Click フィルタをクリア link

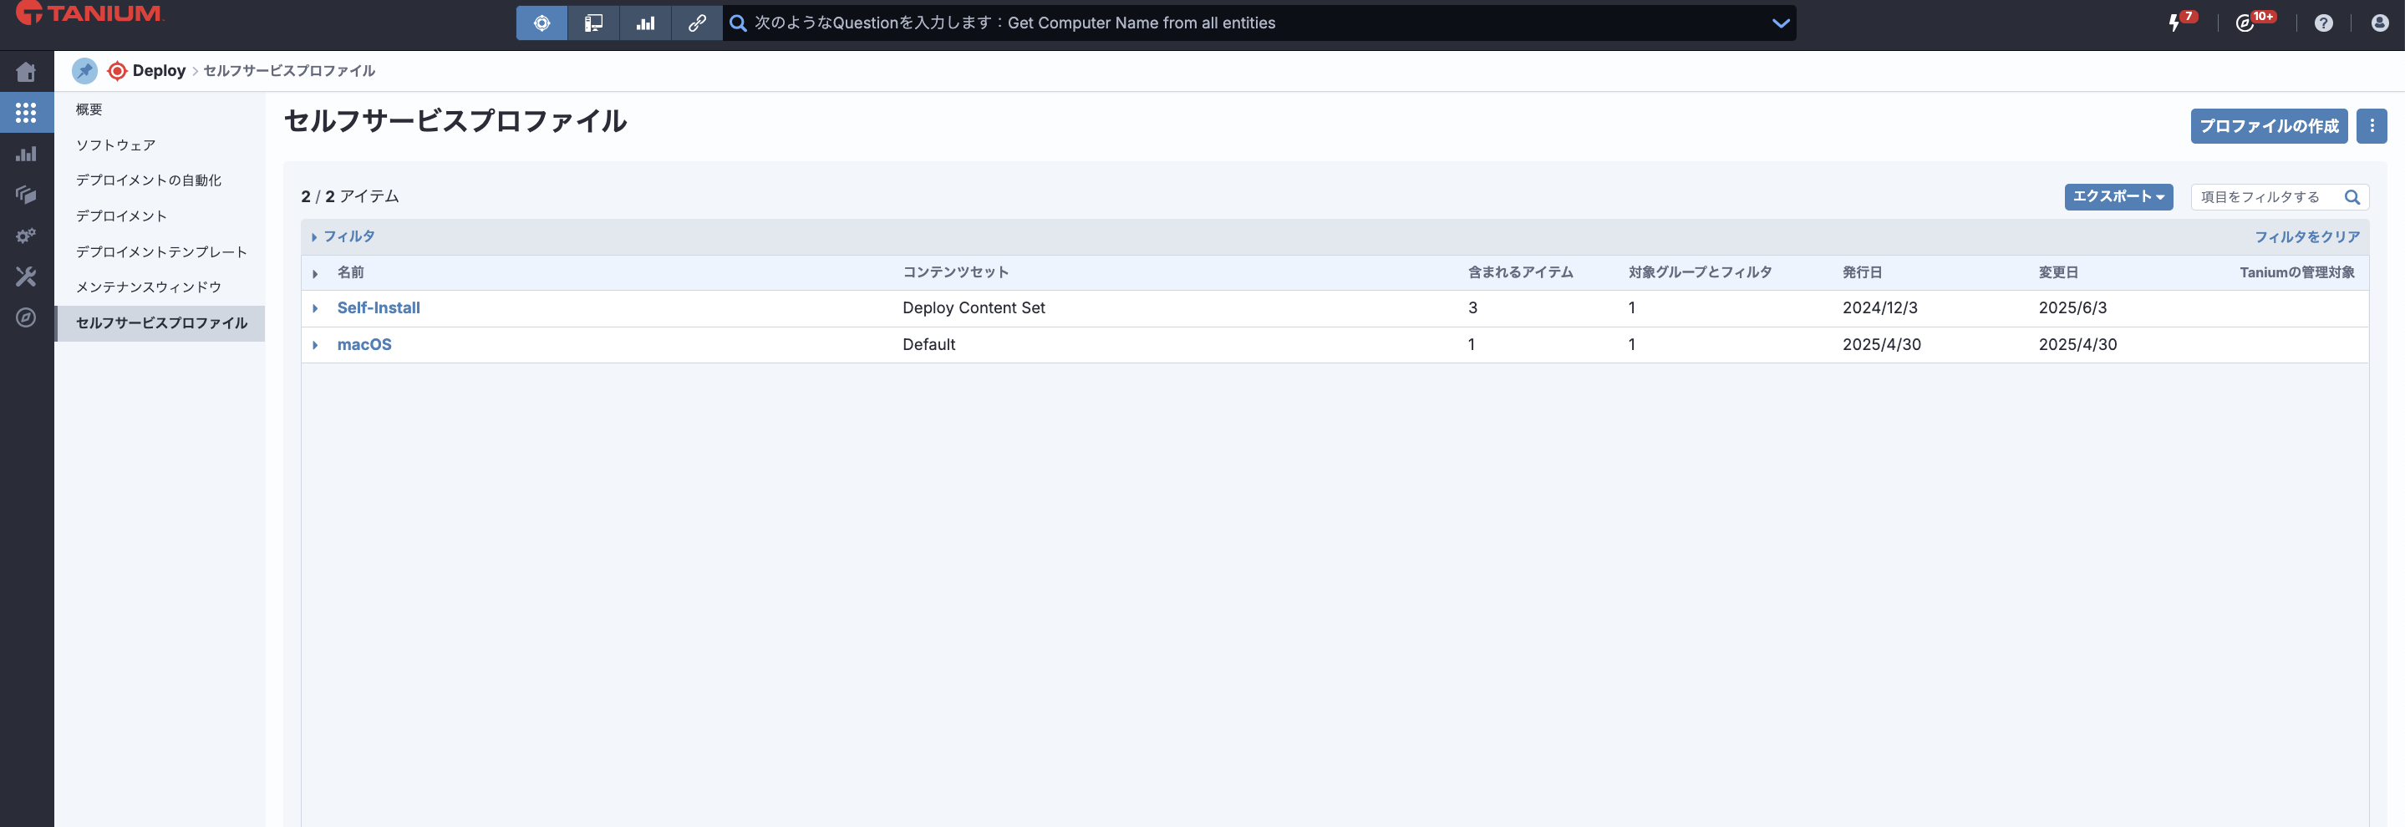click(x=2306, y=237)
